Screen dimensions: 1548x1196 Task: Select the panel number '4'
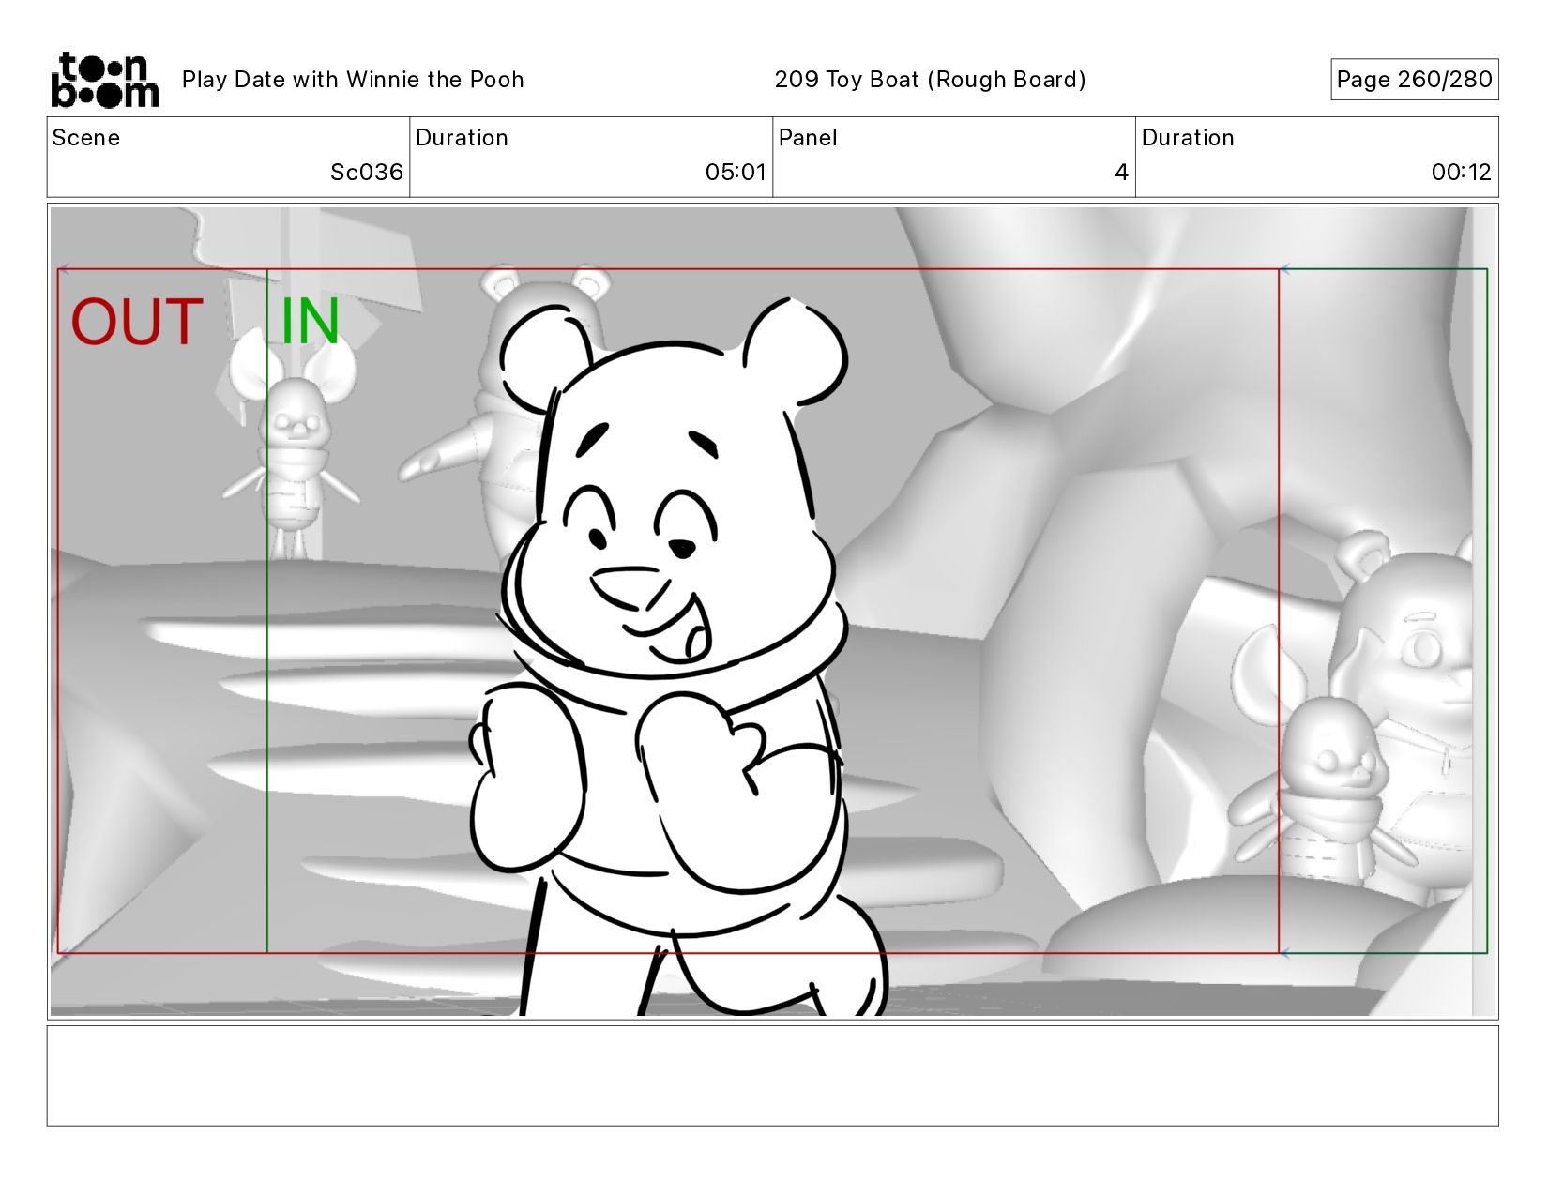pos(1121,173)
